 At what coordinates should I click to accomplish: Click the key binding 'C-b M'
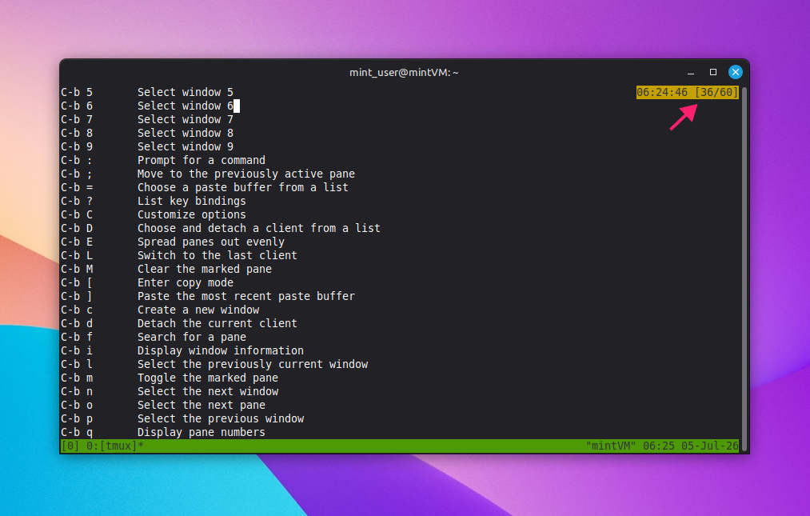(77, 269)
